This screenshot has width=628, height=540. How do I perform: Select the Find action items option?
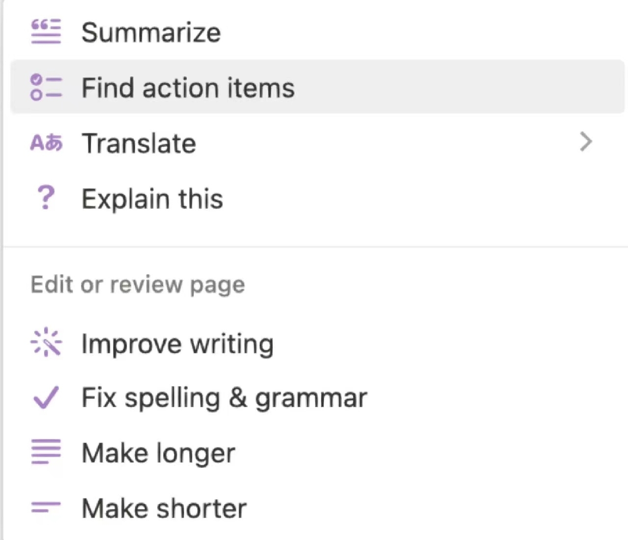[x=188, y=88]
